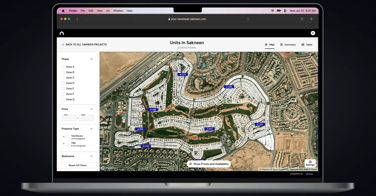
Task: Open the OpenStreetMap attribution link
Action: [x=280, y=169]
